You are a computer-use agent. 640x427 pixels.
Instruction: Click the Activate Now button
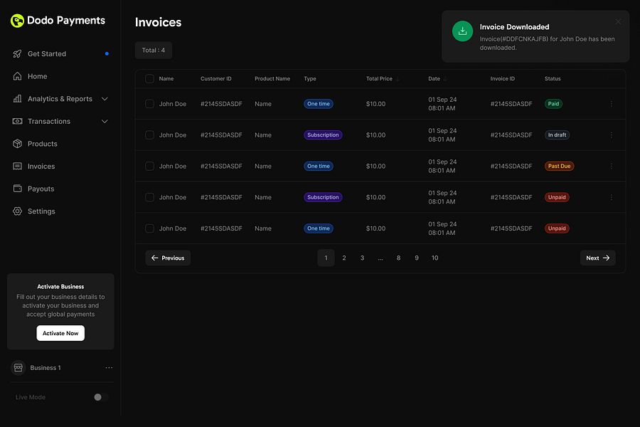(60, 332)
